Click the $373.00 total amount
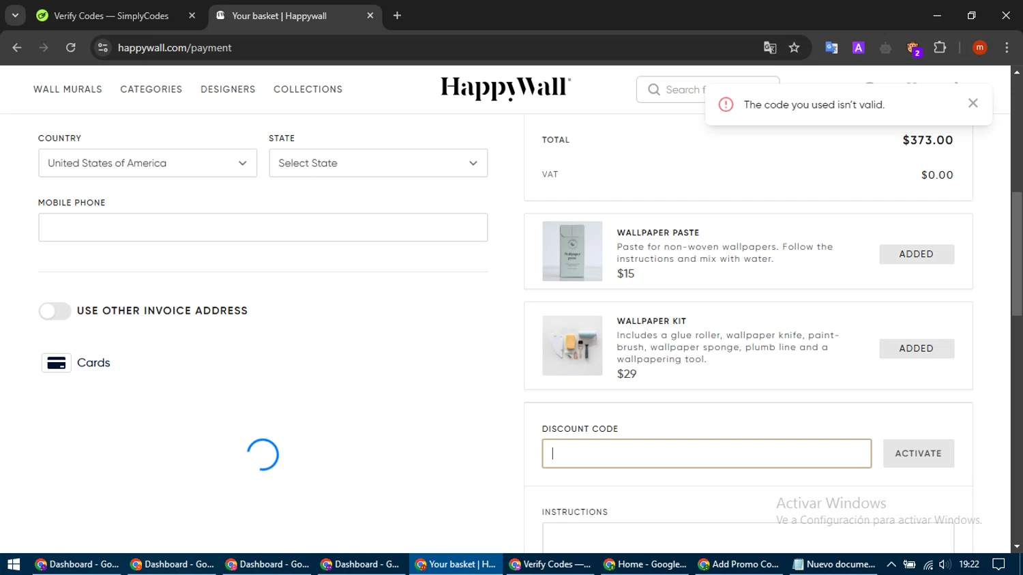The image size is (1023, 575). click(928, 140)
